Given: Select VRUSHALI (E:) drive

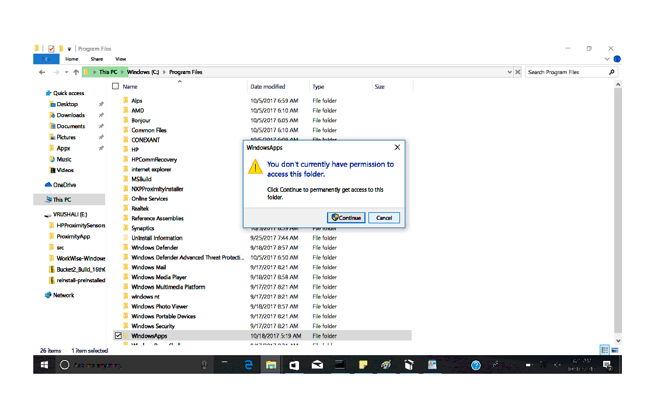Looking at the screenshot, I should pos(70,215).
